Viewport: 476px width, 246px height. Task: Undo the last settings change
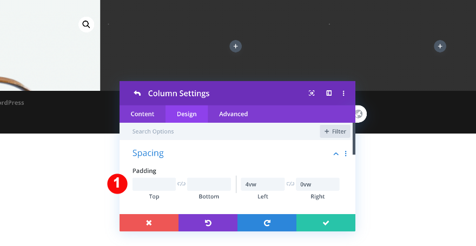(208, 223)
